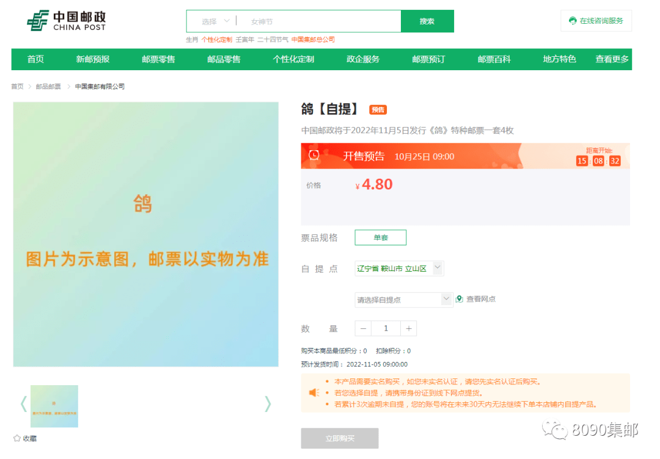The height and width of the screenshot is (459, 660).
Task: Click delivery time 2022-11-05 09:00:00
Action: (376, 364)
